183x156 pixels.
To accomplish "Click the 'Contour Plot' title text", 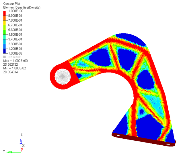I will (x=12, y=4).
